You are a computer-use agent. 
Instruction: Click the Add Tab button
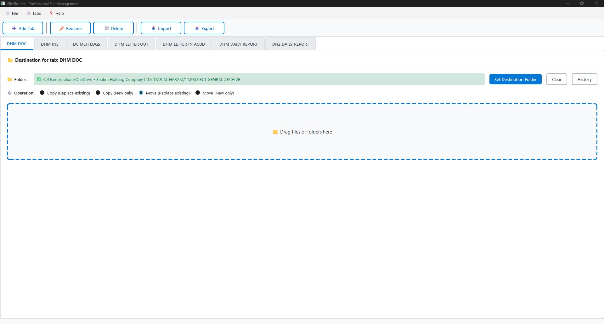coord(23,28)
